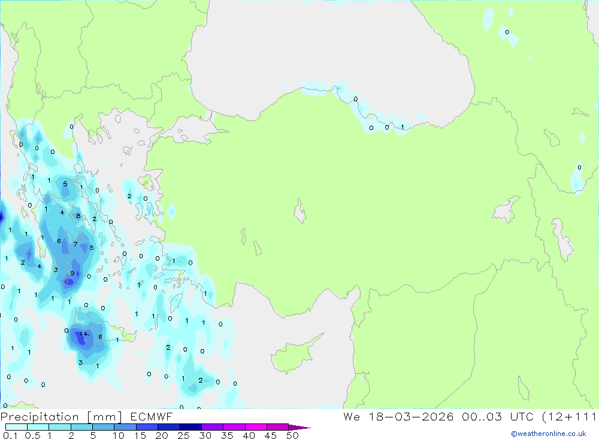This screenshot has width=599, height=439.
Task: Click the legend label '25'
Action: [183, 435]
